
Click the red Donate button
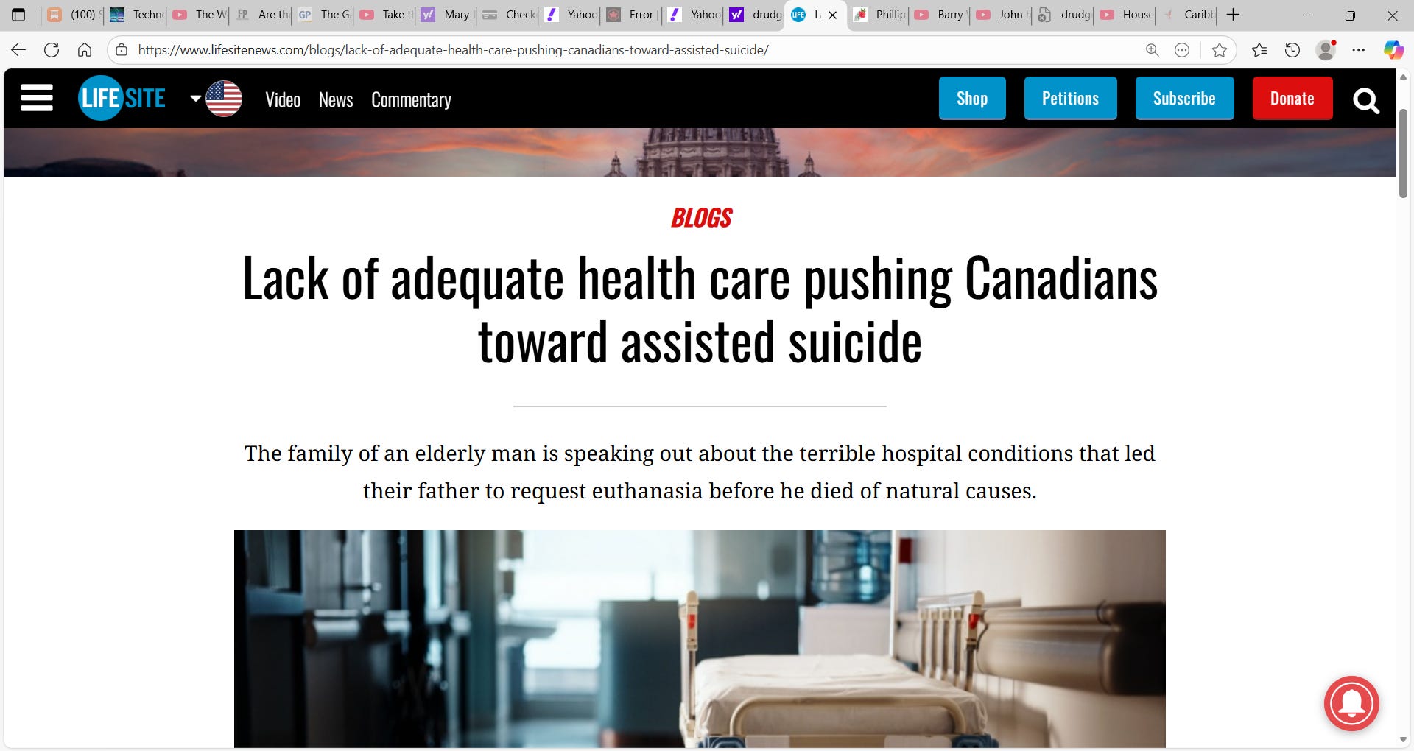(x=1292, y=98)
